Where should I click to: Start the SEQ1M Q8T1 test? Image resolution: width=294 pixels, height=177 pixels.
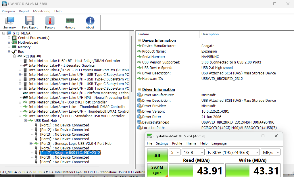click(157, 170)
